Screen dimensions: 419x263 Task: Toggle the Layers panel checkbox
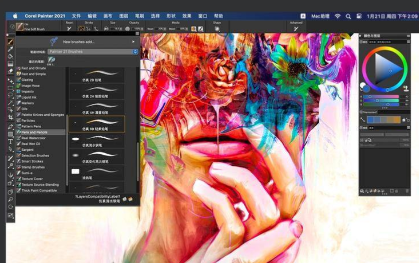[x=361, y=128]
